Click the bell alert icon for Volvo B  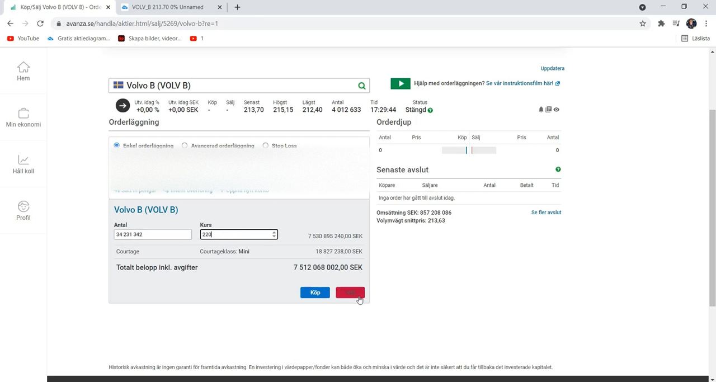click(541, 110)
